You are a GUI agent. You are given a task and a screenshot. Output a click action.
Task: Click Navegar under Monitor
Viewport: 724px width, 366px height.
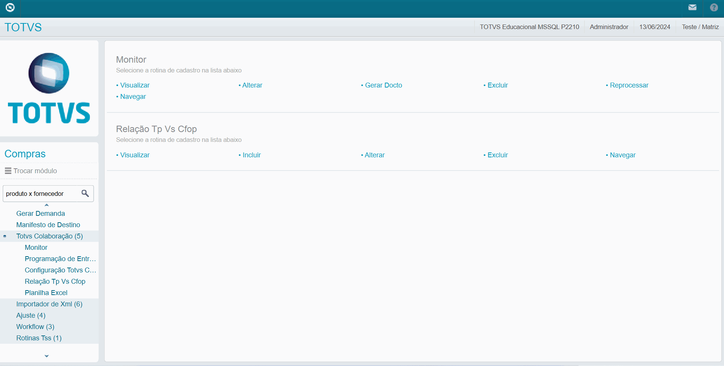(x=133, y=97)
